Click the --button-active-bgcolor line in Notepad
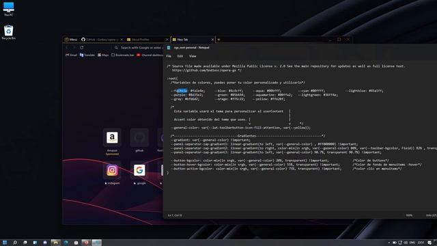The image size is (437, 246). (x=256, y=169)
